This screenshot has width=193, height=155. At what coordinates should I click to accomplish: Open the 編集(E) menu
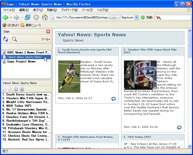(24, 10)
